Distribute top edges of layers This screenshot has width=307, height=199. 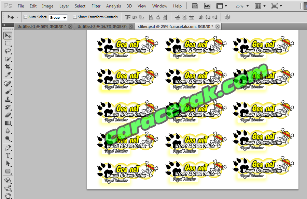pyautogui.click(x=178, y=17)
